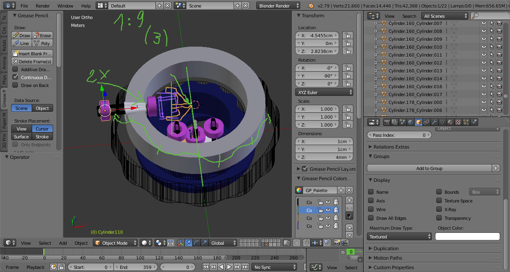
Task: Click the OpenGL render animation clapperboard icon
Action: 345,243
